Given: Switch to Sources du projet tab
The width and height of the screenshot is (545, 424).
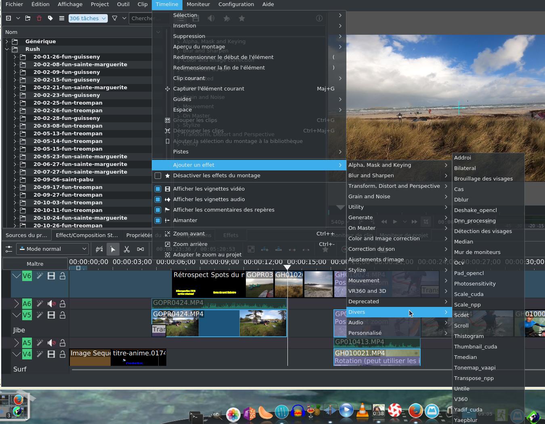Looking at the screenshot, I should point(26,235).
